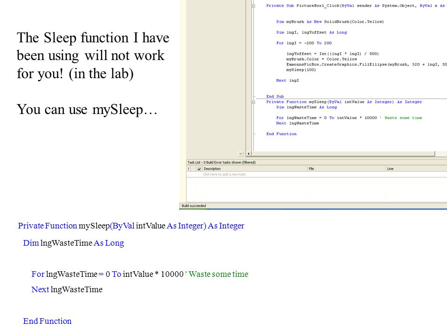Click the "myBrush.Color = Color.Yellow" code line

322,59
